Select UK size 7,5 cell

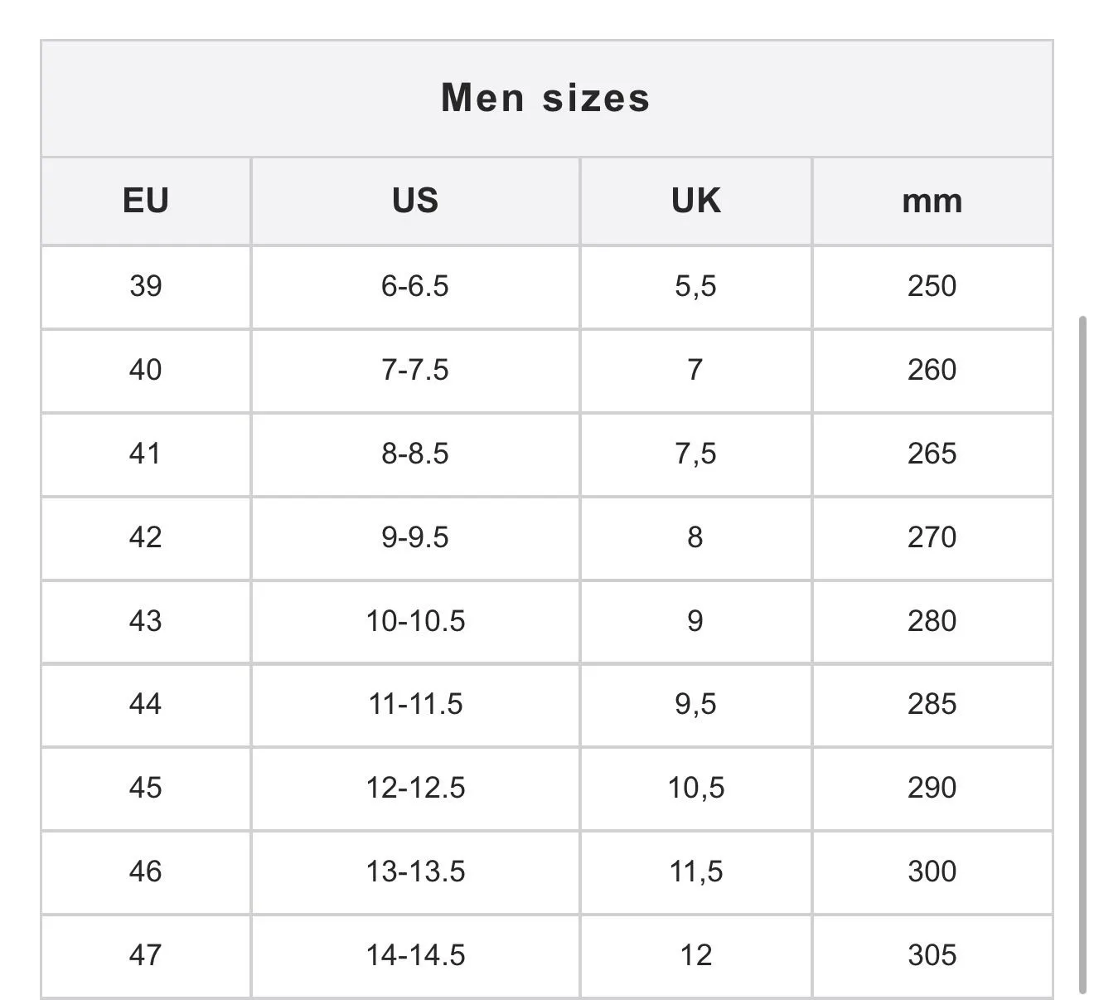pos(696,454)
